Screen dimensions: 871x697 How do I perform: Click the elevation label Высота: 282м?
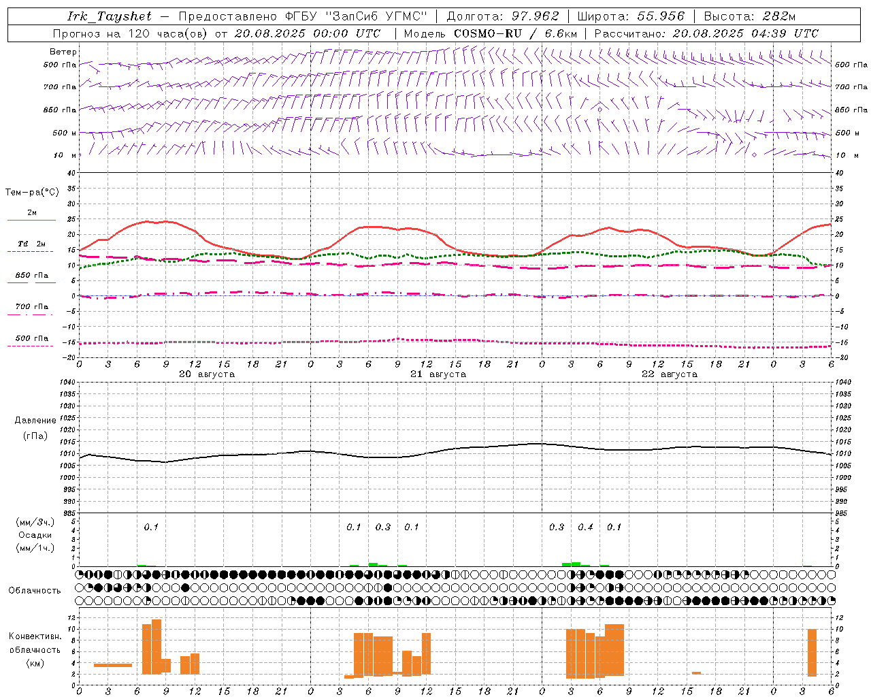tap(750, 16)
